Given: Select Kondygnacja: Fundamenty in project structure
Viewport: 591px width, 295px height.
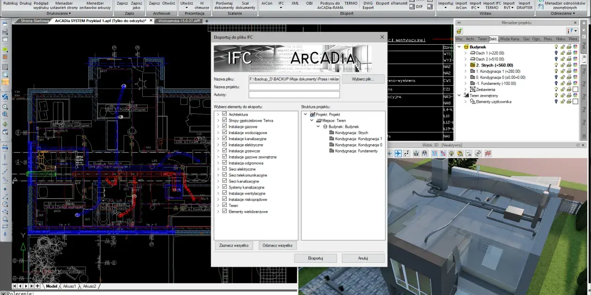Looking at the screenshot, I should (x=356, y=151).
